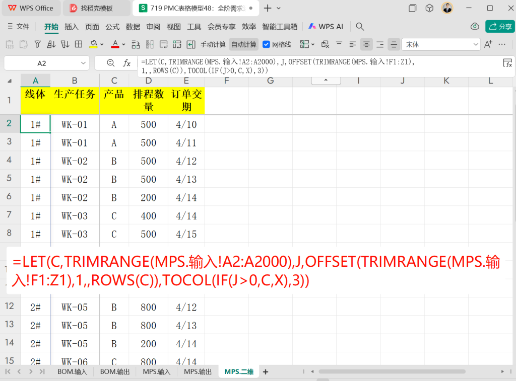Screen dimensions: 516x381
Task: Click the paste values icon
Action: 10,44
